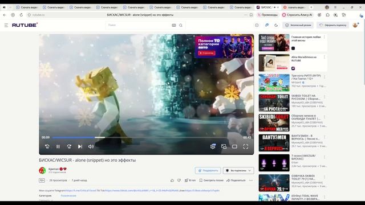Open the on-screen keyboard in search box
365x205 pixels.
174,25
